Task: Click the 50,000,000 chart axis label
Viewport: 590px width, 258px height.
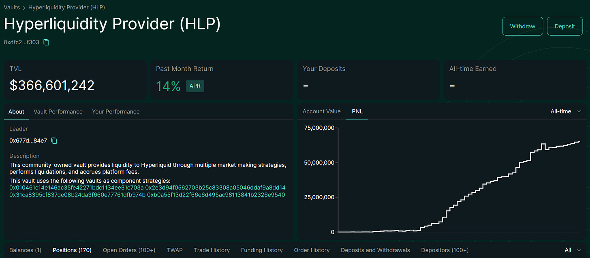Action: click(x=319, y=162)
